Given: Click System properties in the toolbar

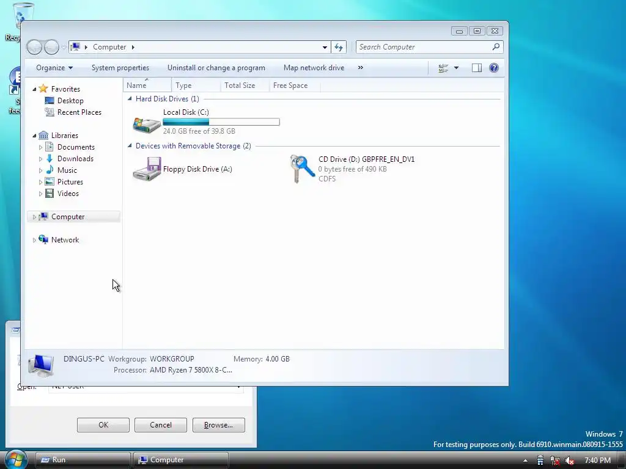Looking at the screenshot, I should pos(120,68).
